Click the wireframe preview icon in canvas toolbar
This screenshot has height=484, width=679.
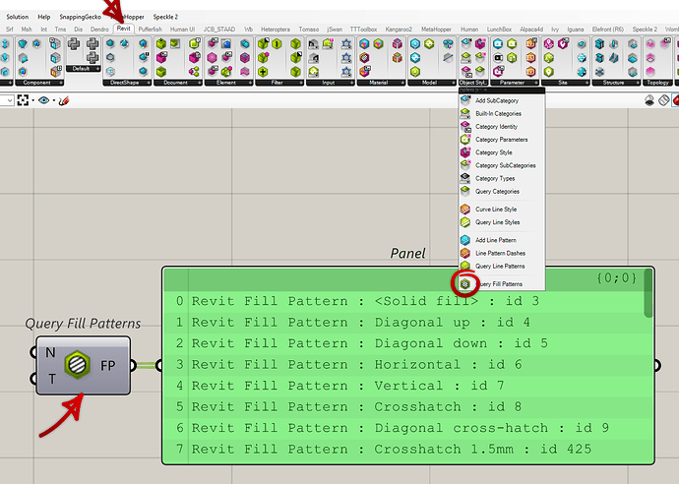(x=663, y=100)
